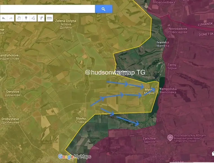
Task: Click the Yampolivka village label
Action: 168,91
